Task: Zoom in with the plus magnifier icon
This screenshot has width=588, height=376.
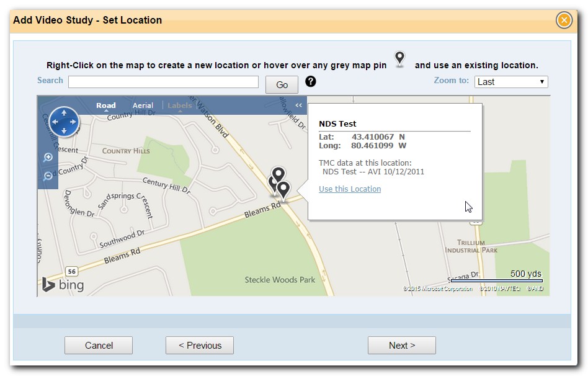Action: 48,157
